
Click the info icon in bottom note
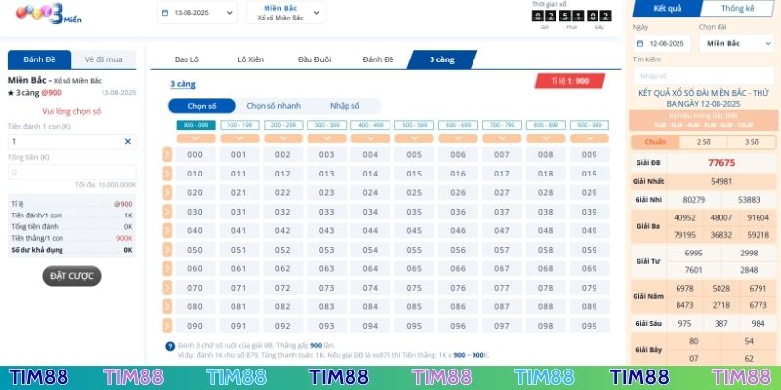click(x=170, y=346)
